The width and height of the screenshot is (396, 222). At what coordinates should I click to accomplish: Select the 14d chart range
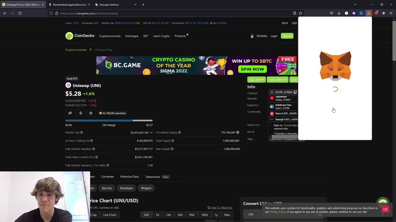click(x=168, y=215)
